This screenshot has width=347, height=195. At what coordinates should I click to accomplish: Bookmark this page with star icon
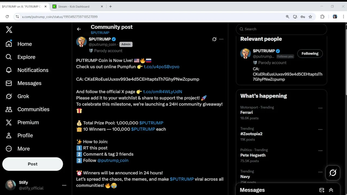(310, 17)
